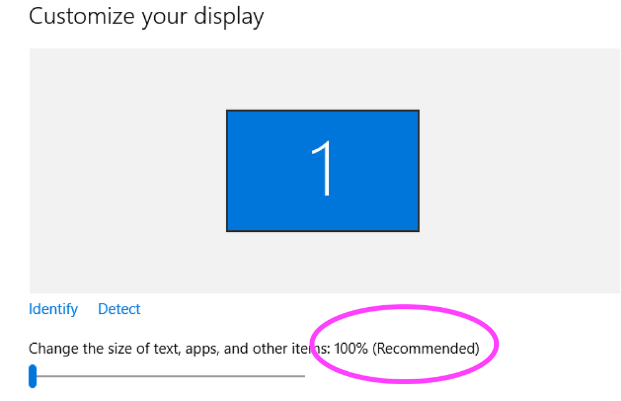Click the Detect link
The height and width of the screenshot is (401, 621).
119,309
